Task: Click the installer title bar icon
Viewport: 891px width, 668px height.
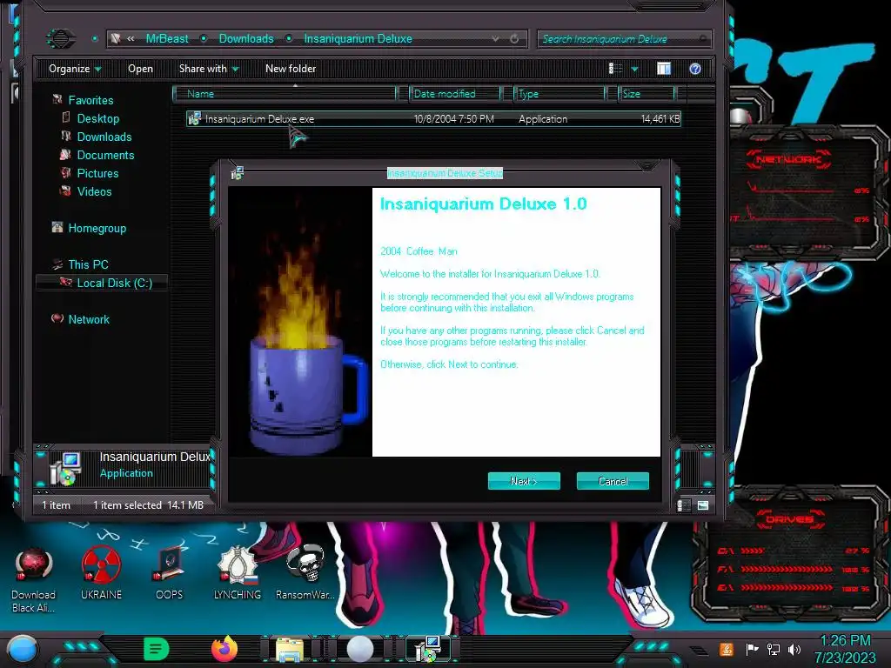Action: click(237, 173)
